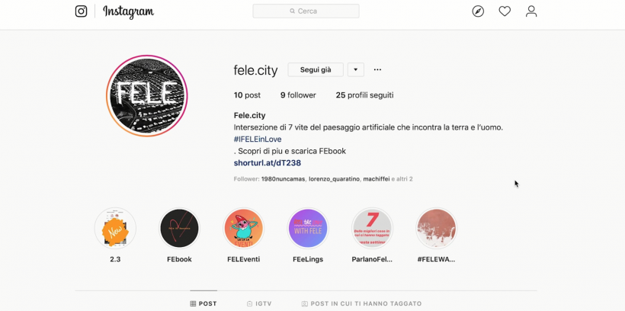Click the 'Segui già' following button
This screenshot has width=625, height=311.
316,70
